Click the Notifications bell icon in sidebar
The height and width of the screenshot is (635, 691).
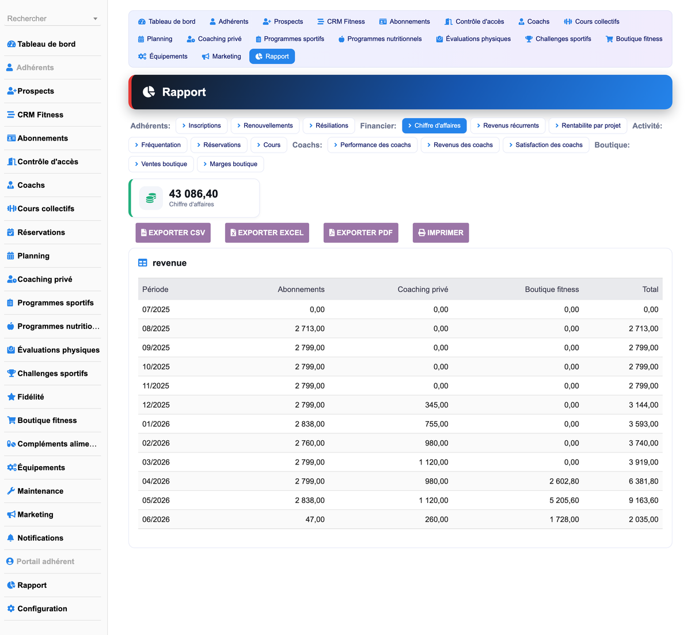point(11,538)
